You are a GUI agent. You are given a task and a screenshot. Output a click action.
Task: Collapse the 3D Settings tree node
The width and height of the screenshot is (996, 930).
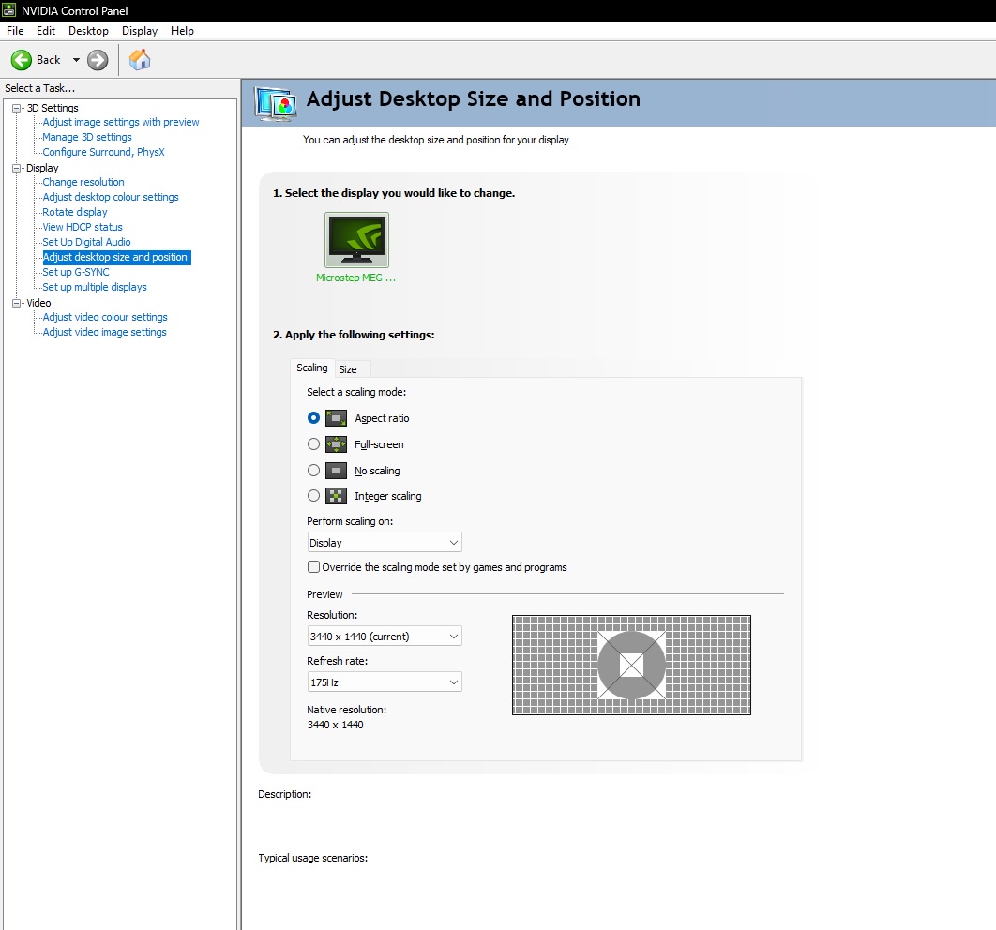(x=16, y=108)
